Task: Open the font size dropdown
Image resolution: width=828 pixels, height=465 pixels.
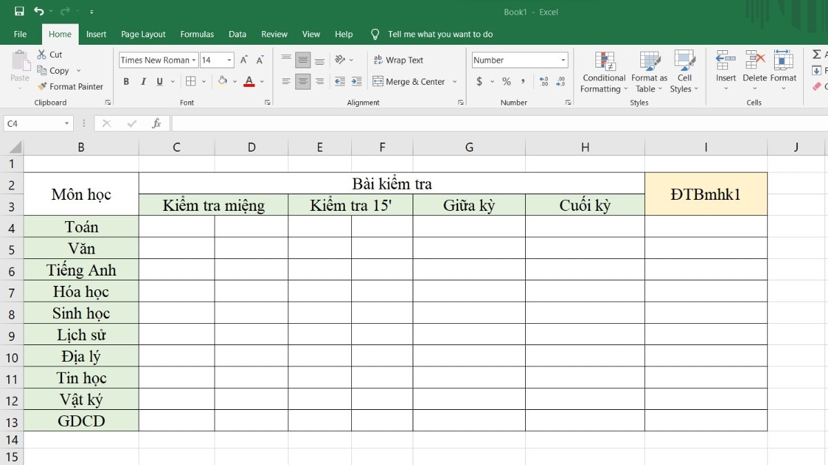Action: click(230, 60)
